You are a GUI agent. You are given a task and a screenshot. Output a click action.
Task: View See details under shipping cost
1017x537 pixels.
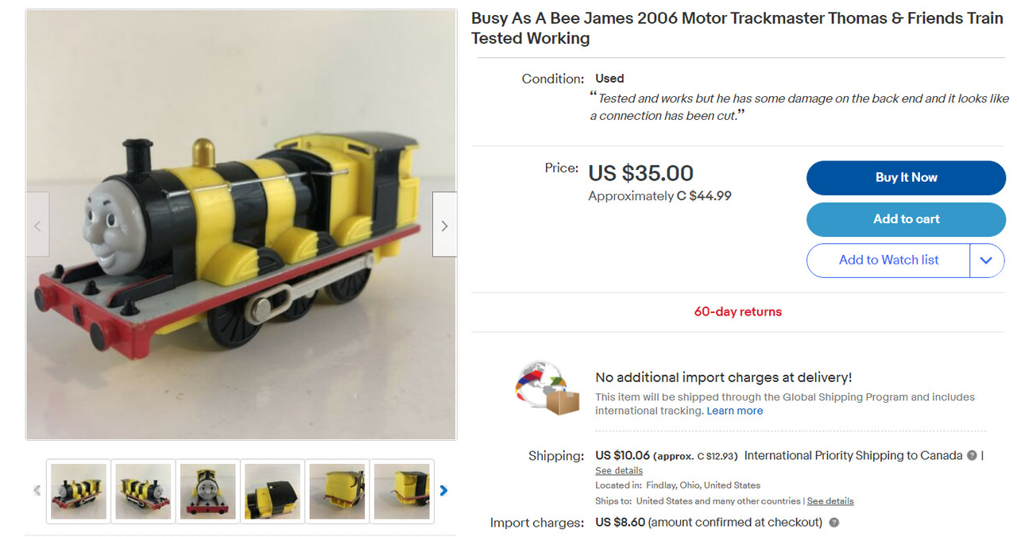(x=619, y=471)
